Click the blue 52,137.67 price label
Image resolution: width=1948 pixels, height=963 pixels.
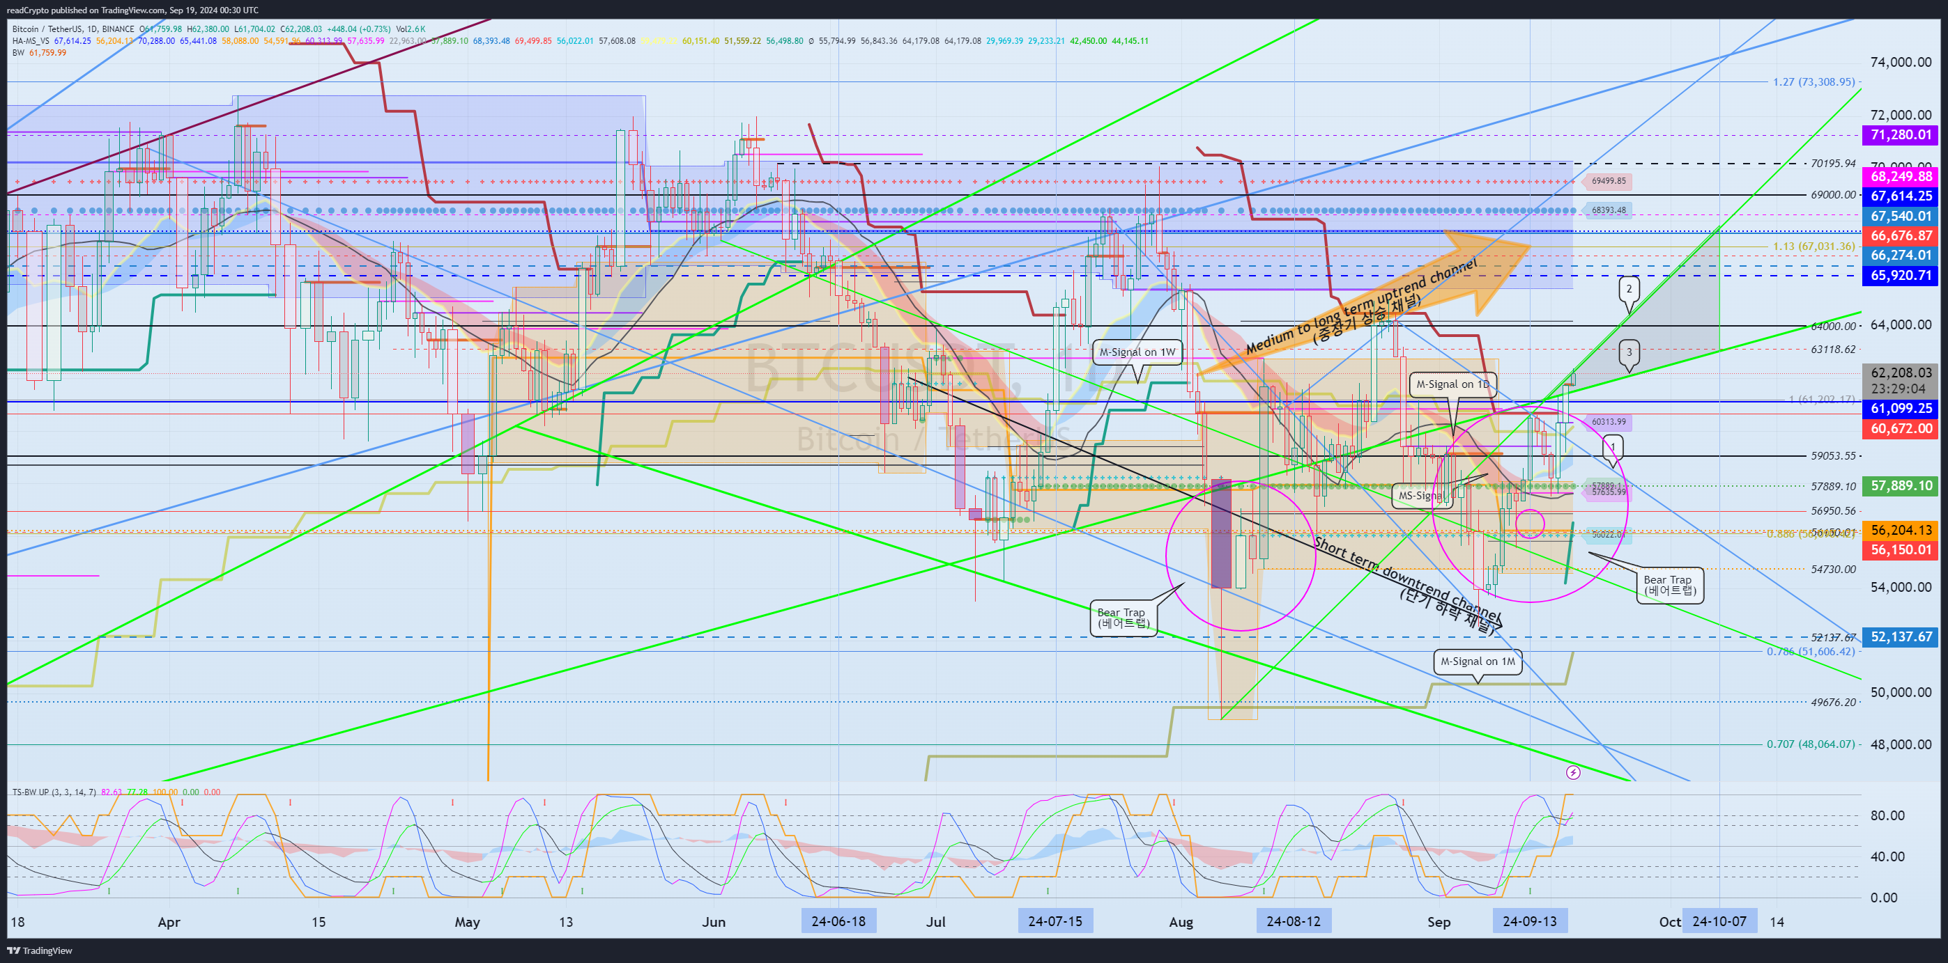[1900, 636]
